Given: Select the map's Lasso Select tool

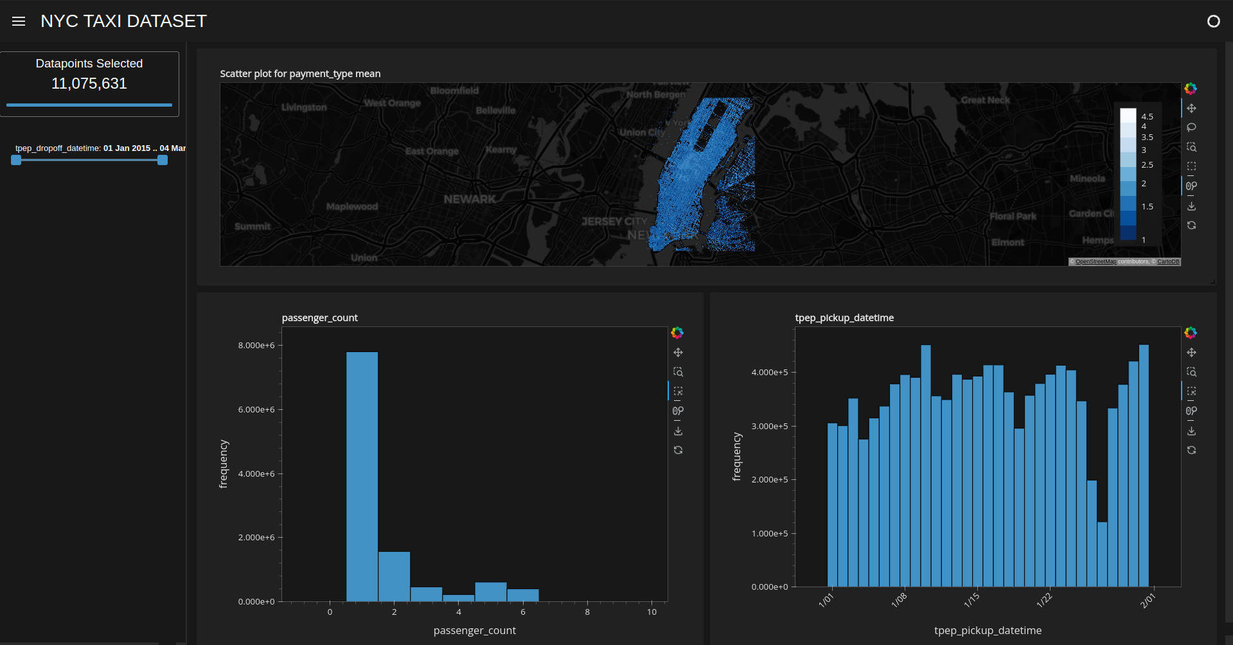Looking at the screenshot, I should (1191, 127).
